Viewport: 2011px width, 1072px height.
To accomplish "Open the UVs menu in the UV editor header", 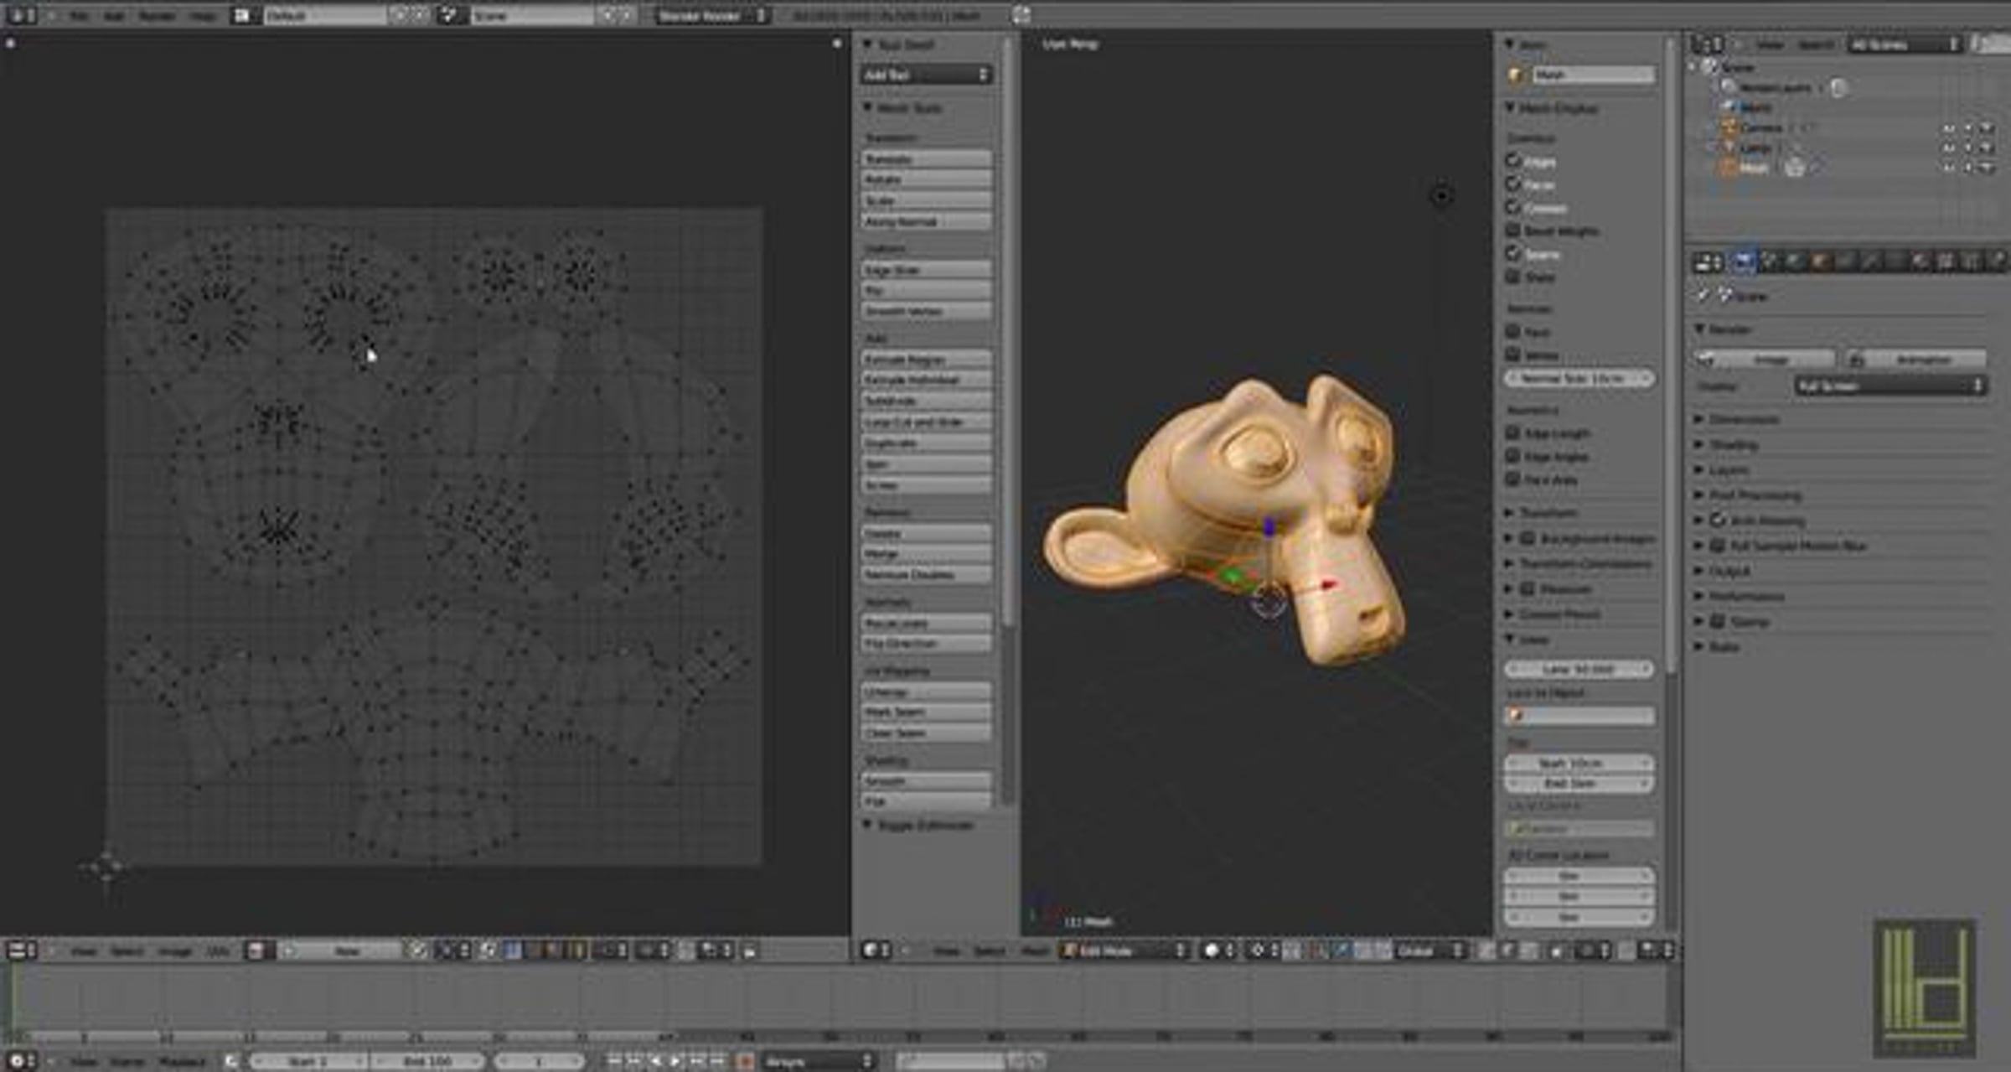I will click(x=218, y=950).
